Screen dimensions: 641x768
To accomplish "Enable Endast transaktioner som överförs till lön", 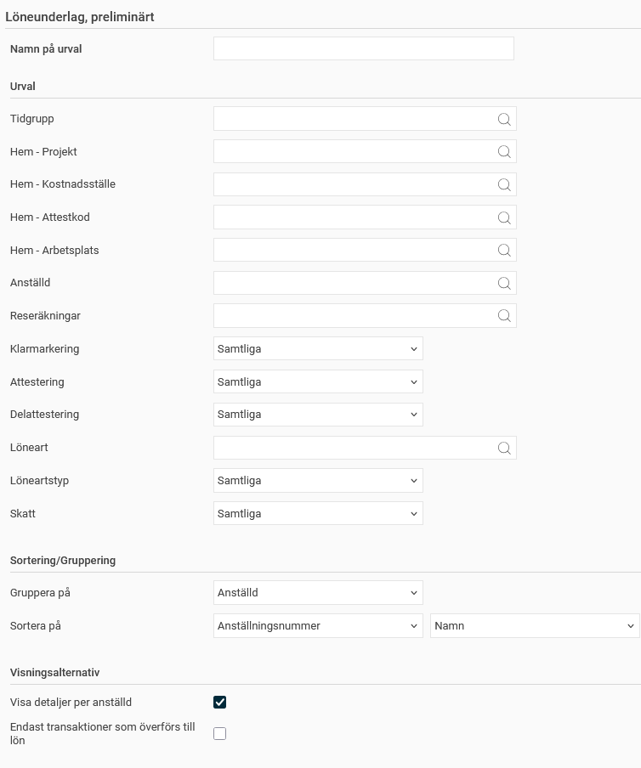I will 219,734.
